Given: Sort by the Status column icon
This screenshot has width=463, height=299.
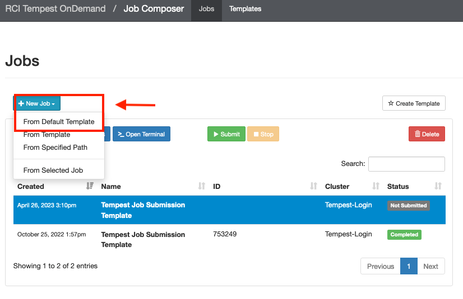Looking at the screenshot, I should point(438,186).
